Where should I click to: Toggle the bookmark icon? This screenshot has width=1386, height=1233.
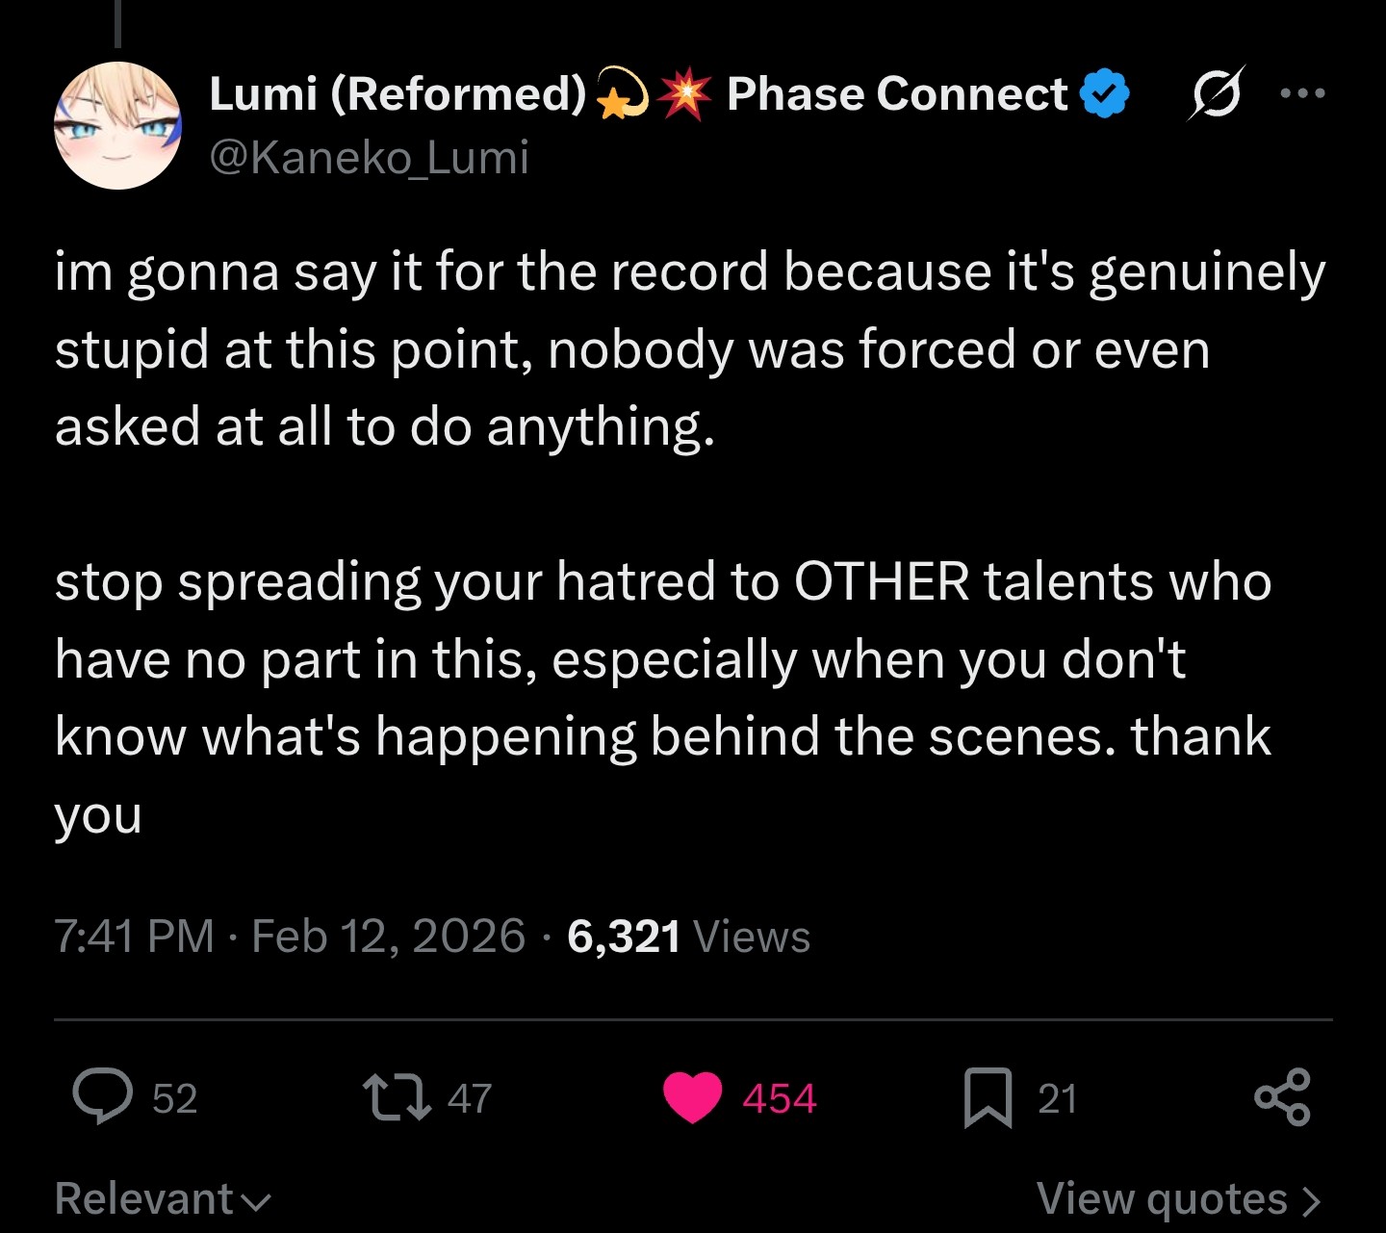pos(988,1097)
